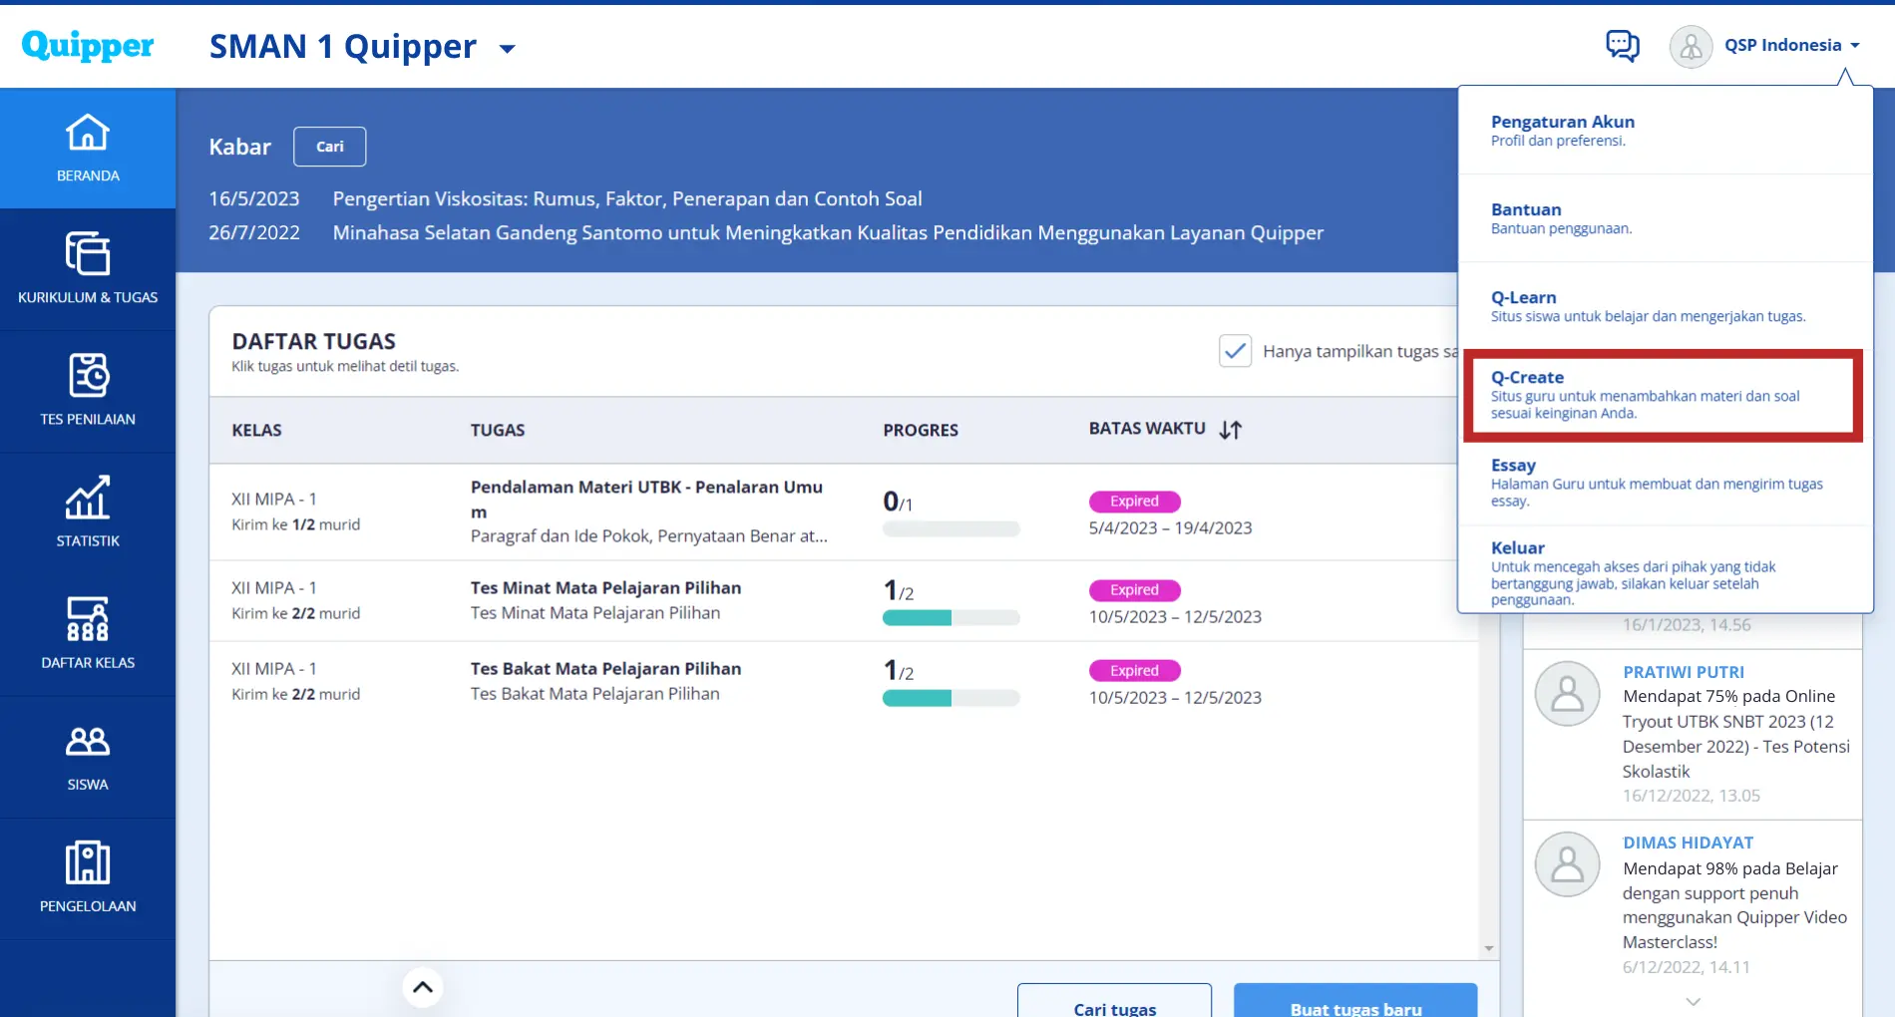Select Pengaturan Akun menu item
1895x1017 pixels.
coord(1665,131)
